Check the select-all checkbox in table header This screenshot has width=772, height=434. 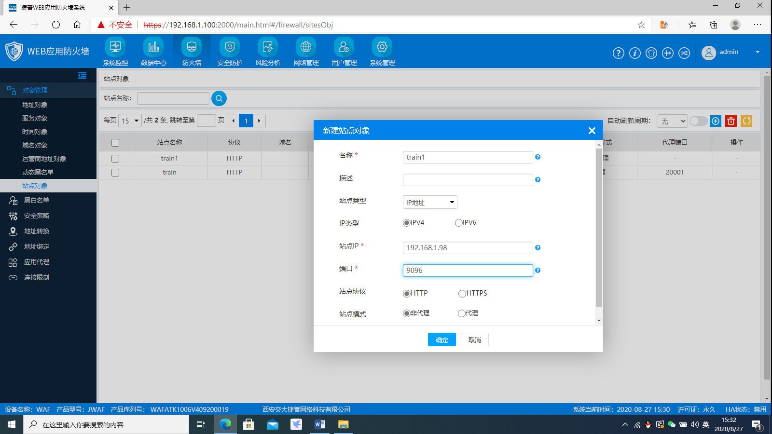(115, 143)
